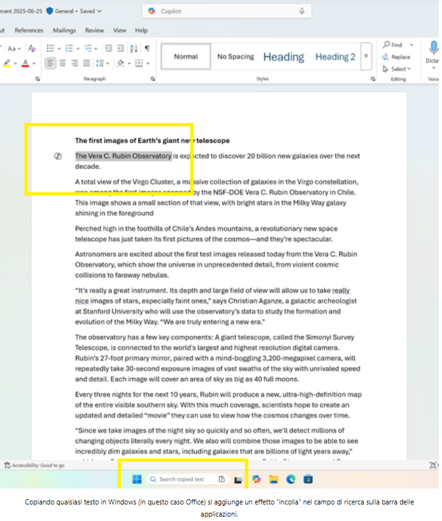
Task: Apply the Heading 2 style
Action: 335,57
